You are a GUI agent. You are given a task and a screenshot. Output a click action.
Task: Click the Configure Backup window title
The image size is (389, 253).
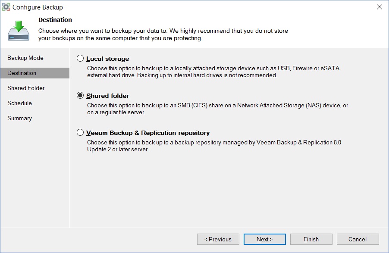(38, 7)
